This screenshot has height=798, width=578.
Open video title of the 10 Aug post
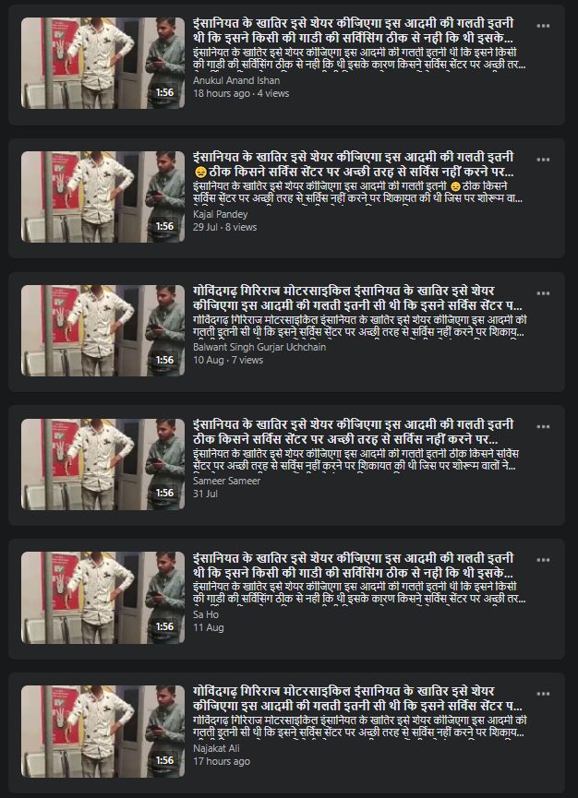tap(357, 298)
